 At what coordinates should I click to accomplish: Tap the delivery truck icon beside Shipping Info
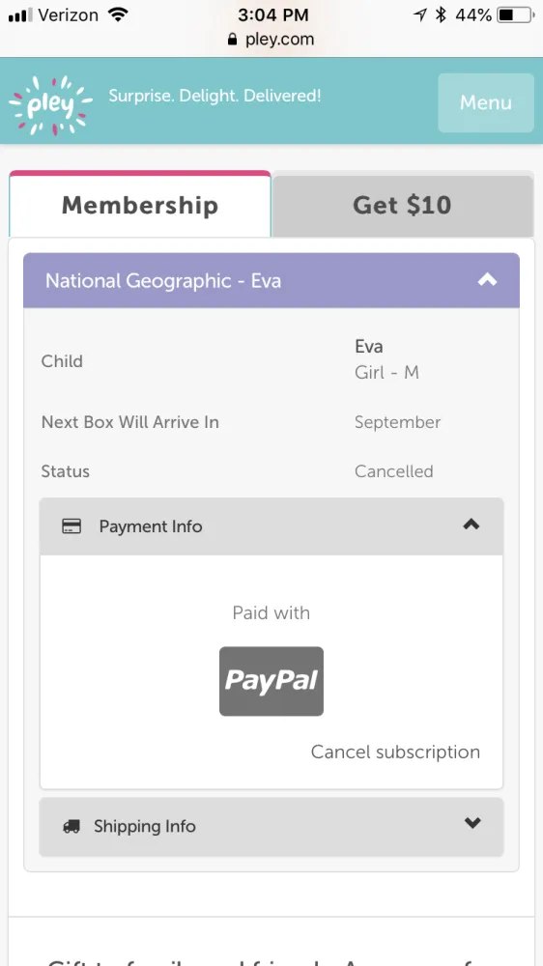71,827
